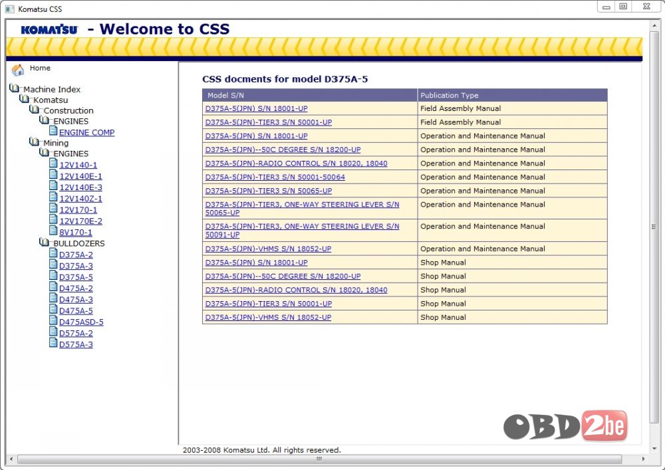Open Operation Manual for VHMS 18052-UP
The height and width of the screenshot is (470, 665).
pyautogui.click(x=268, y=249)
